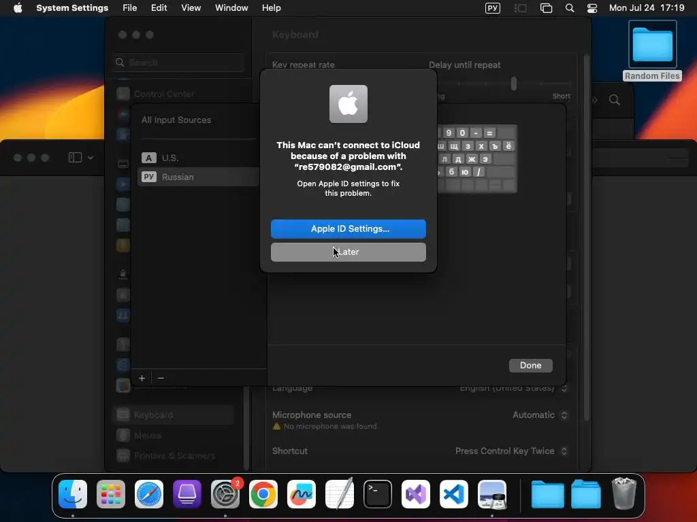Toggle the sidebar button in the background window
Screen dimensions: 697x522
click(75, 158)
